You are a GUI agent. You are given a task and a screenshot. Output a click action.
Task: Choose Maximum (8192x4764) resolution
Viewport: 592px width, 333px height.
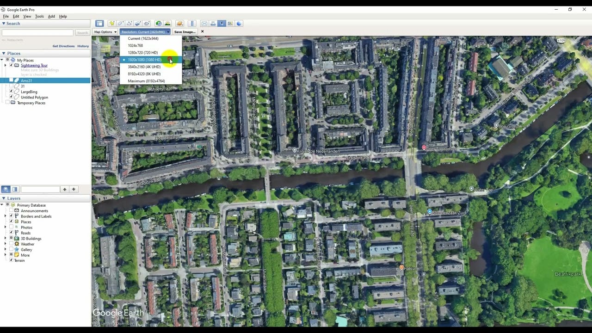(151, 81)
